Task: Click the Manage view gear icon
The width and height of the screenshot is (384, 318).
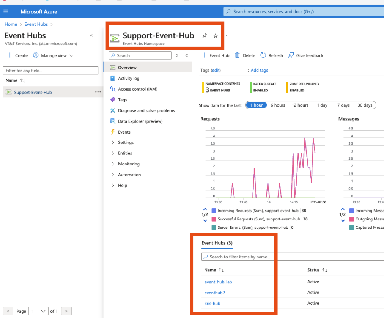Action: click(x=36, y=55)
